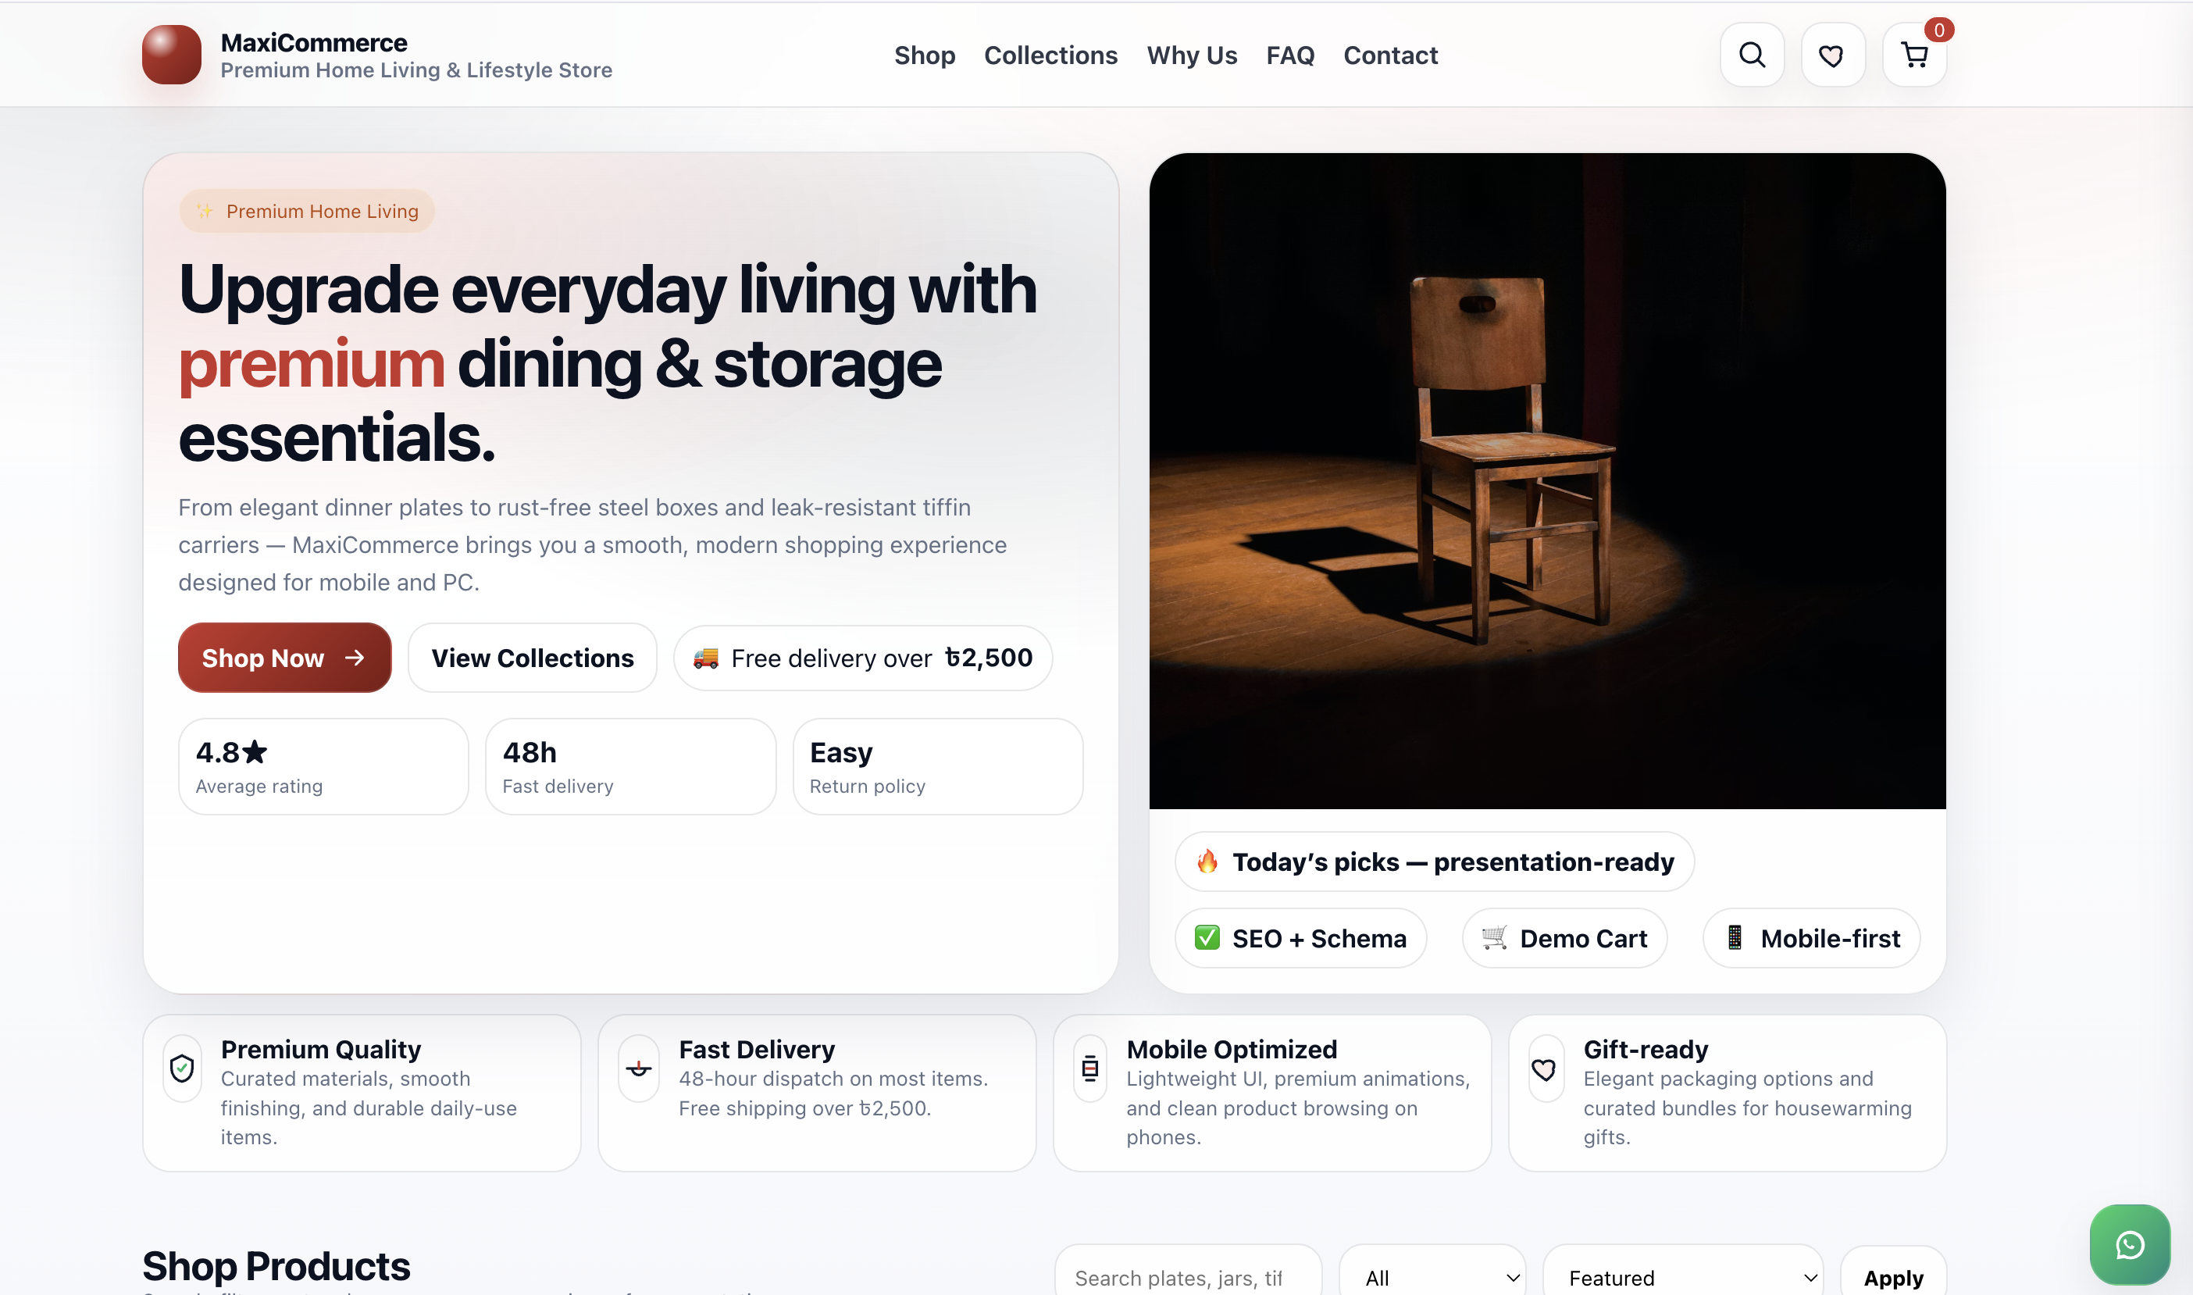Open the search icon in header
The image size is (2193, 1295).
[1752, 55]
